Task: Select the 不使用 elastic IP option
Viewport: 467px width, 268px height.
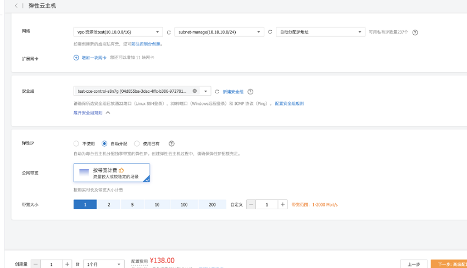Action: [76, 143]
